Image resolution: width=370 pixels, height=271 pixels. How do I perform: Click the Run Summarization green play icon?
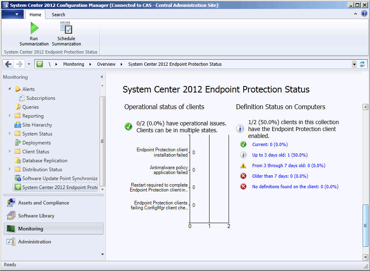34,28
